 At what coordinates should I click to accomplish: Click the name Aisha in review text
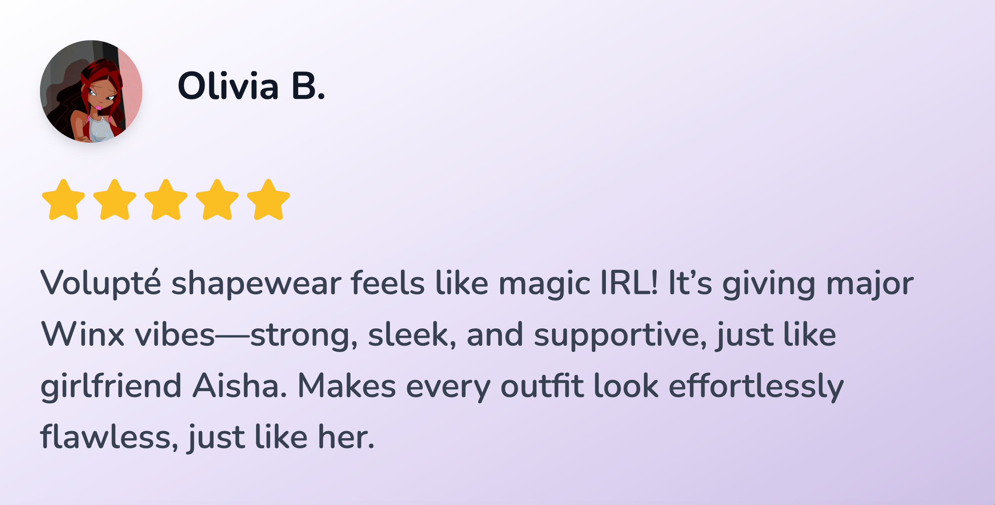point(240,386)
